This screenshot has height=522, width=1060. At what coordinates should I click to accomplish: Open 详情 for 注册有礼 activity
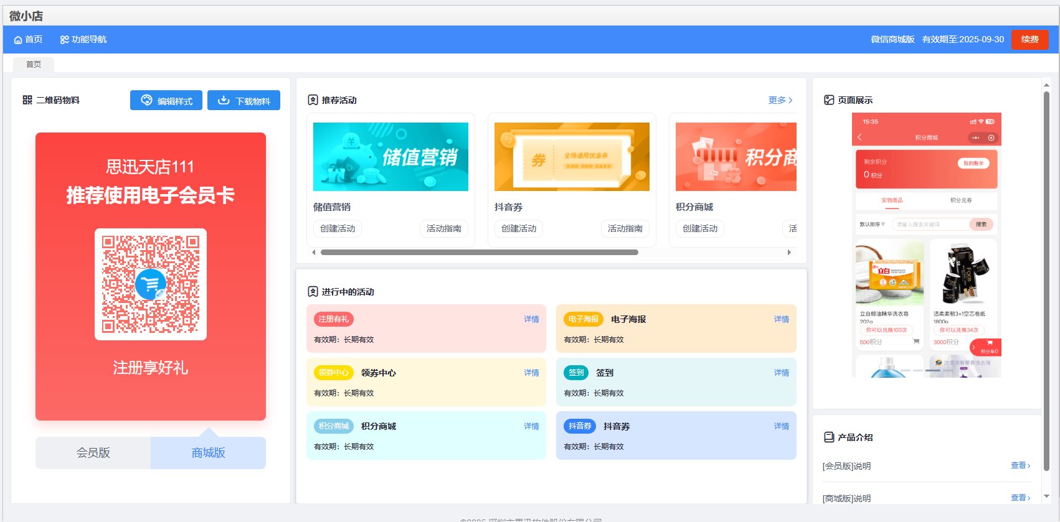coord(531,319)
